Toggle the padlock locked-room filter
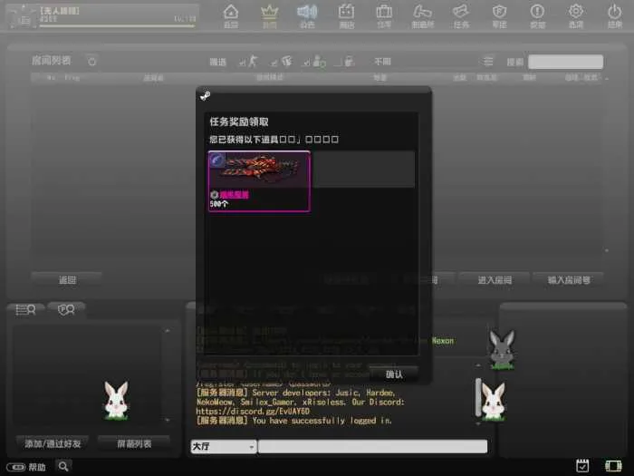 tap(345, 61)
